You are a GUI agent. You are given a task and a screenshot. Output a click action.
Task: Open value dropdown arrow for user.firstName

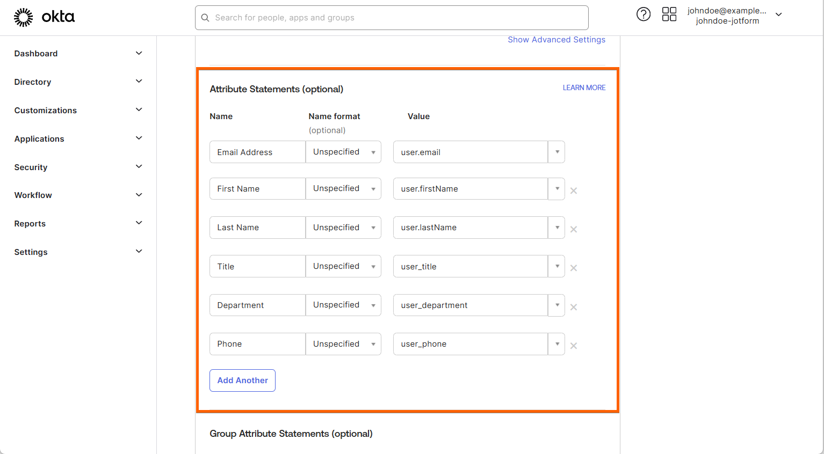(x=556, y=189)
